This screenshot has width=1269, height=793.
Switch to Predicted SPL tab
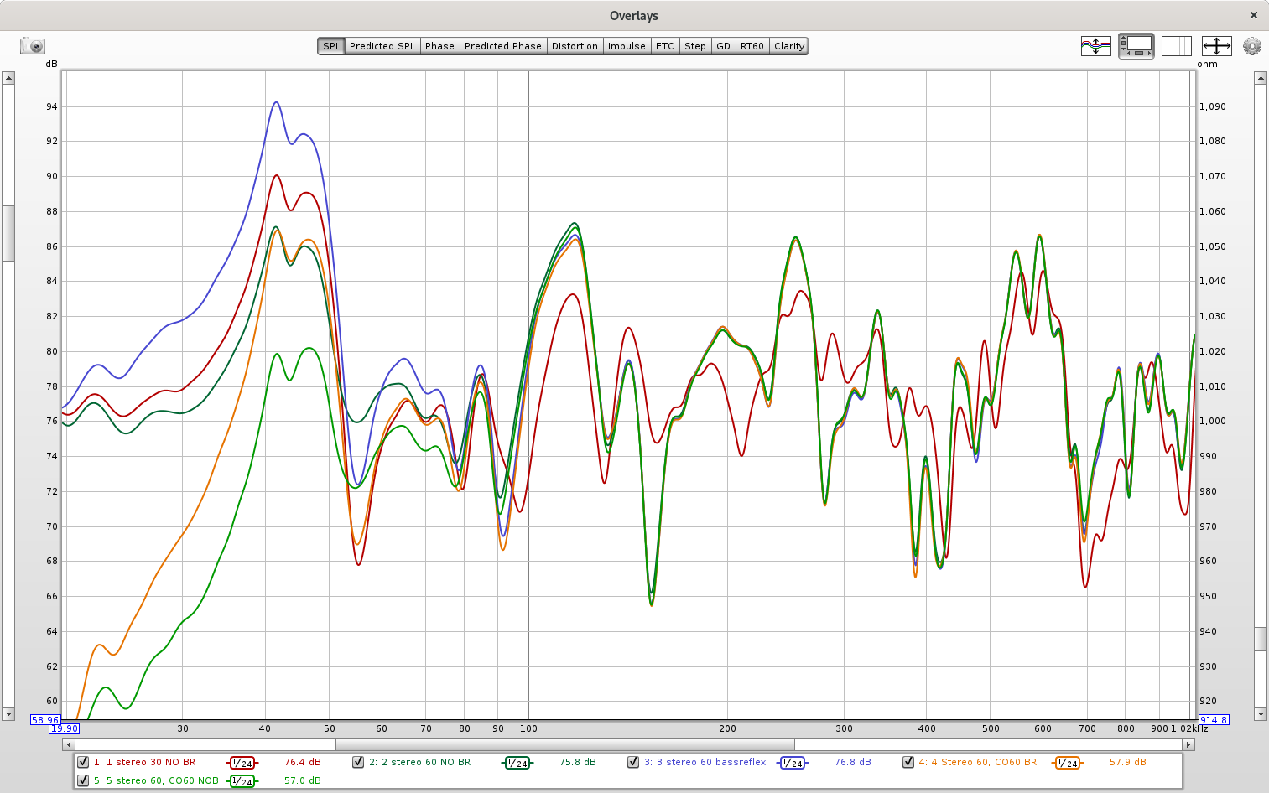(382, 46)
